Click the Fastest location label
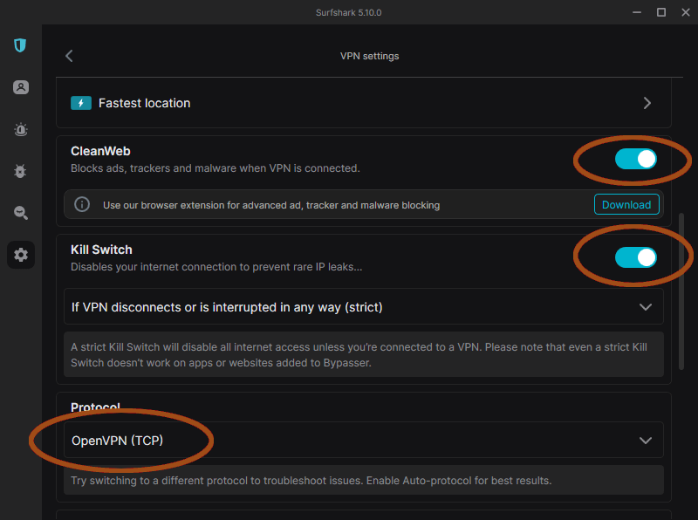This screenshot has width=698, height=520. click(x=144, y=103)
